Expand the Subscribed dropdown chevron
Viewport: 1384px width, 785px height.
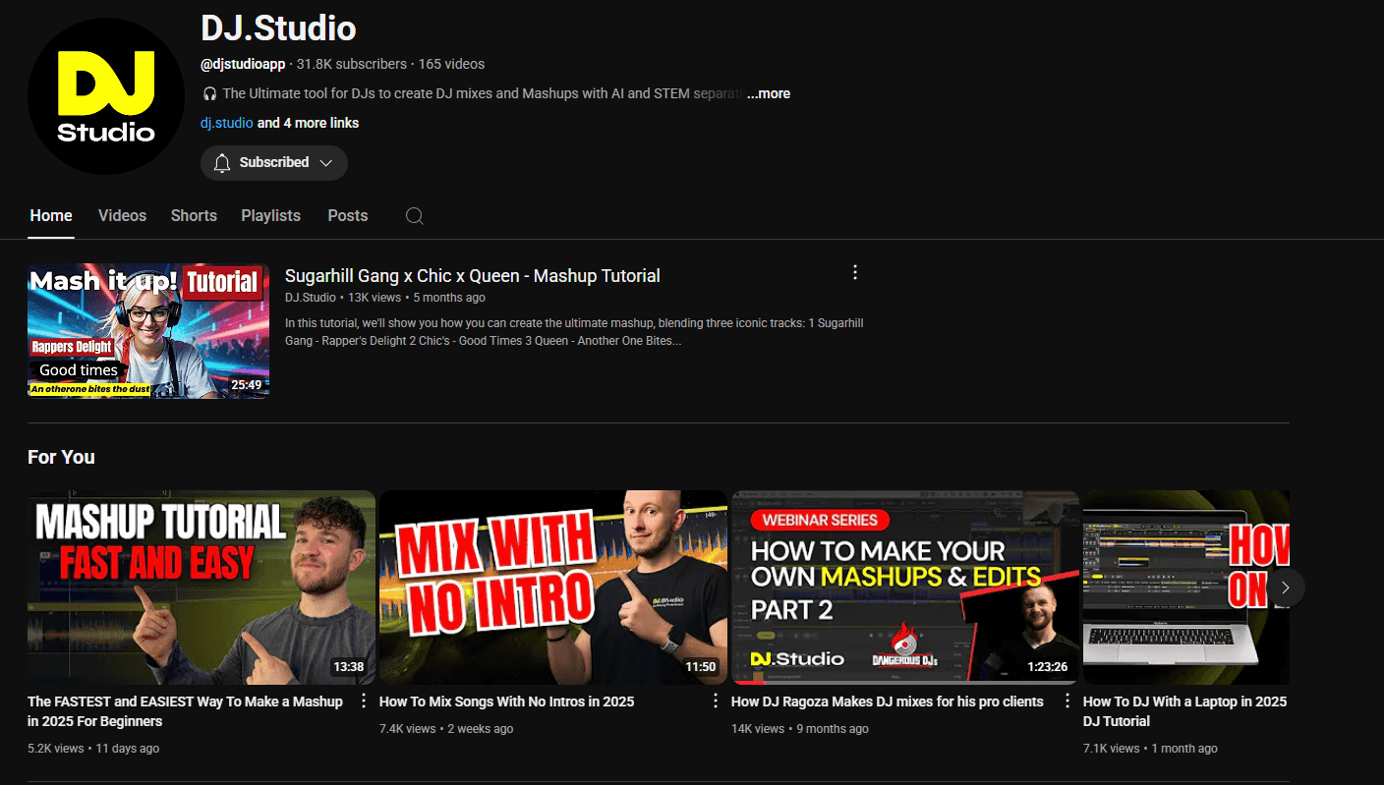[x=326, y=163]
